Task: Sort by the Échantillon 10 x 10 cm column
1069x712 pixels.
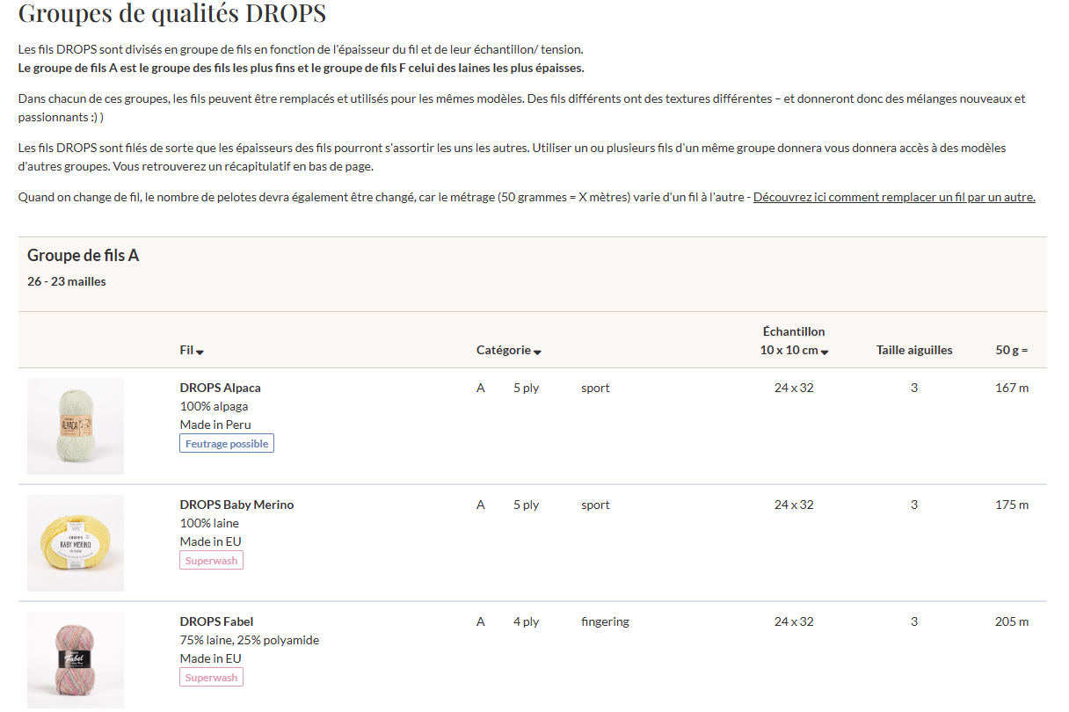Action: click(794, 341)
